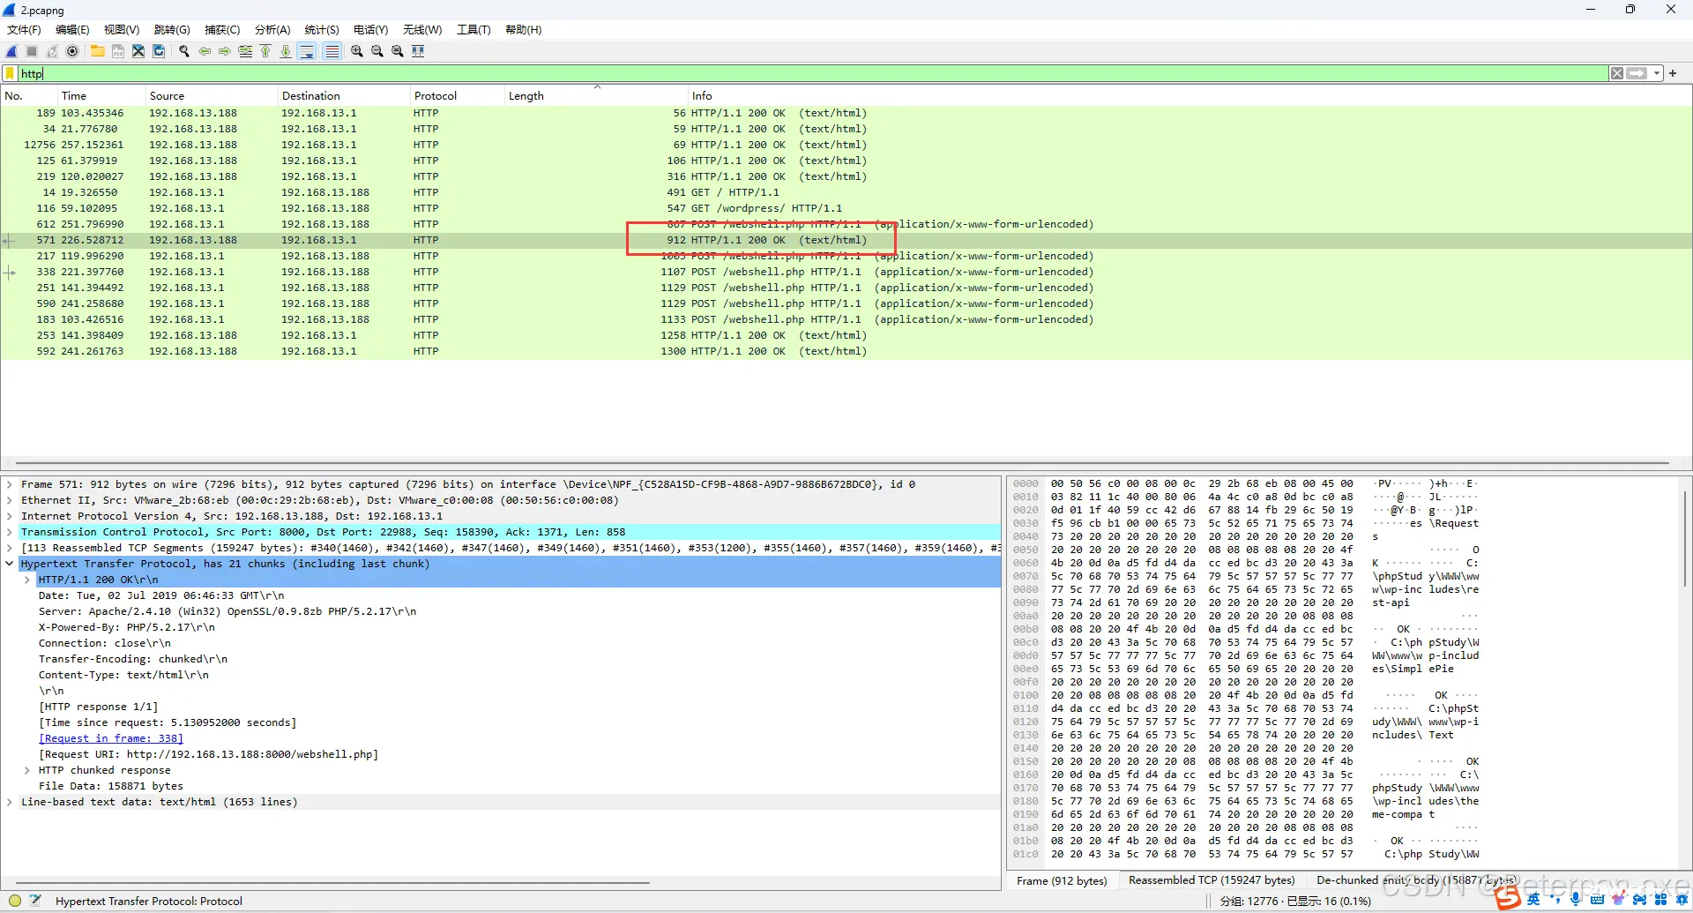Click Sogou input method S icon

coord(1508,898)
